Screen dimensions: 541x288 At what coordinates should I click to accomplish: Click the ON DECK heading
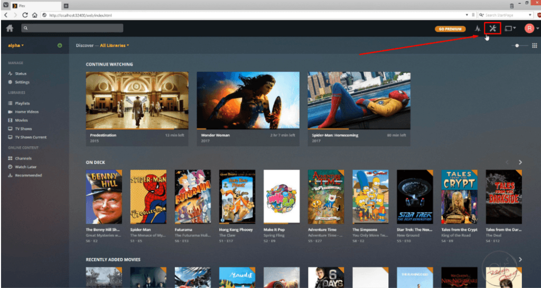[x=96, y=162]
